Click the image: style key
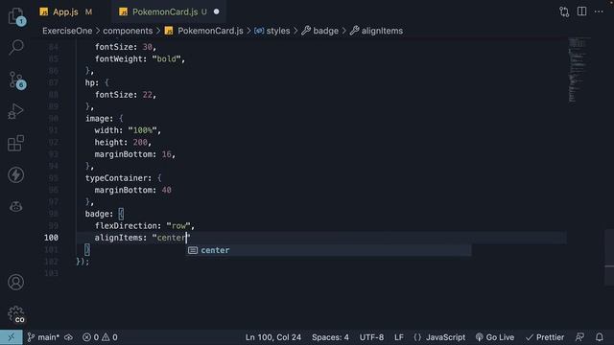The image size is (614, 345). pyautogui.click(x=100, y=119)
